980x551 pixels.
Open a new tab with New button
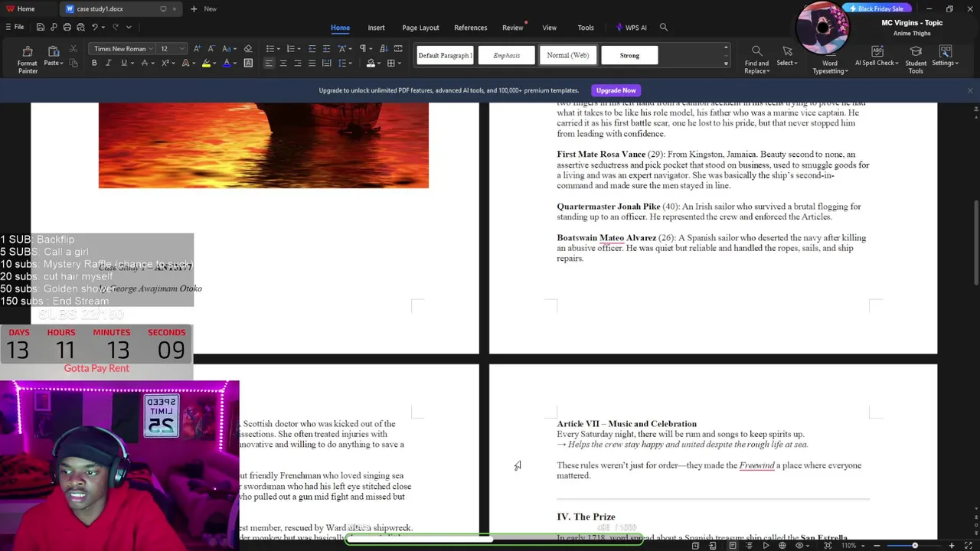point(204,8)
